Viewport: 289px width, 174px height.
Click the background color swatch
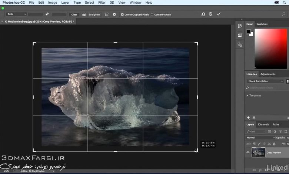click(x=252, y=34)
